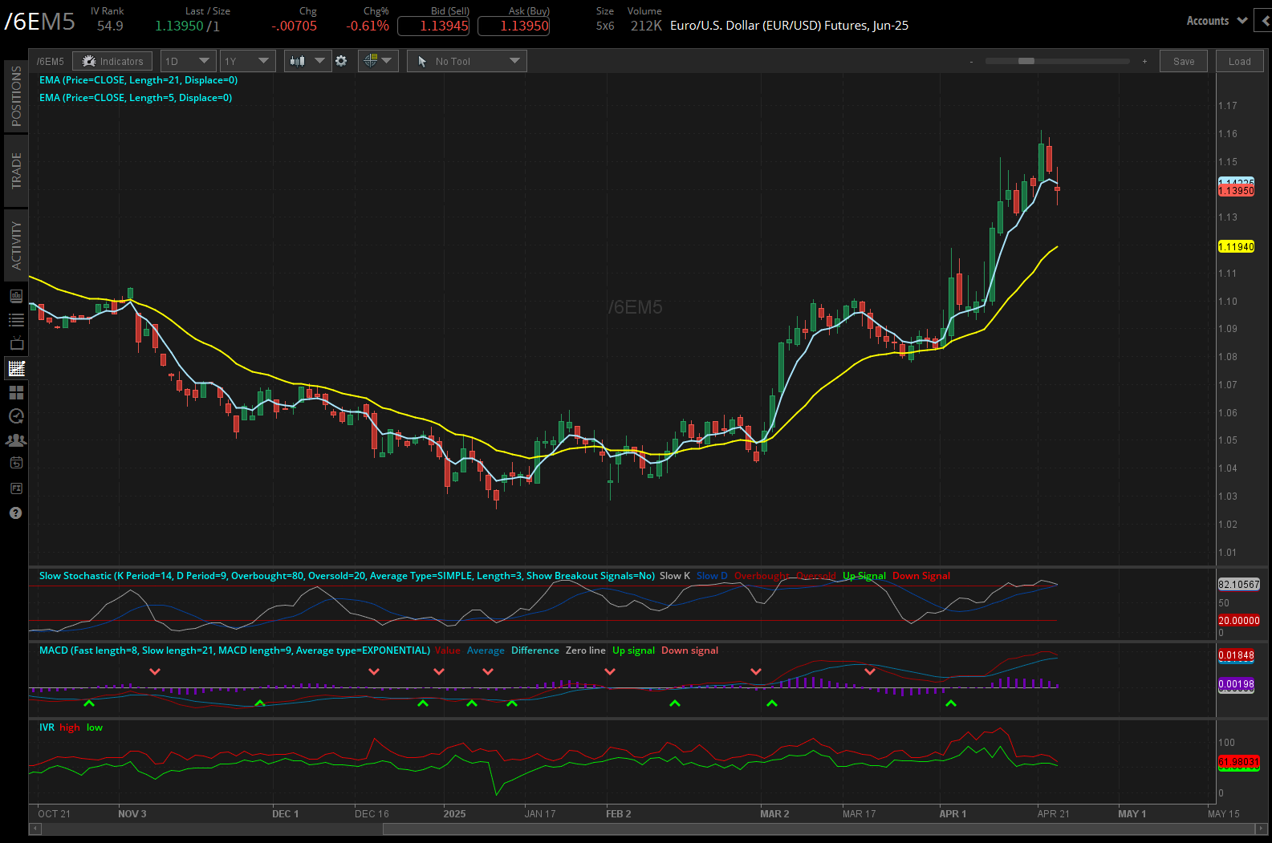Click the Chg% -0.61% value
Viewport: 1272px width, 843px height.
[368, 26]
